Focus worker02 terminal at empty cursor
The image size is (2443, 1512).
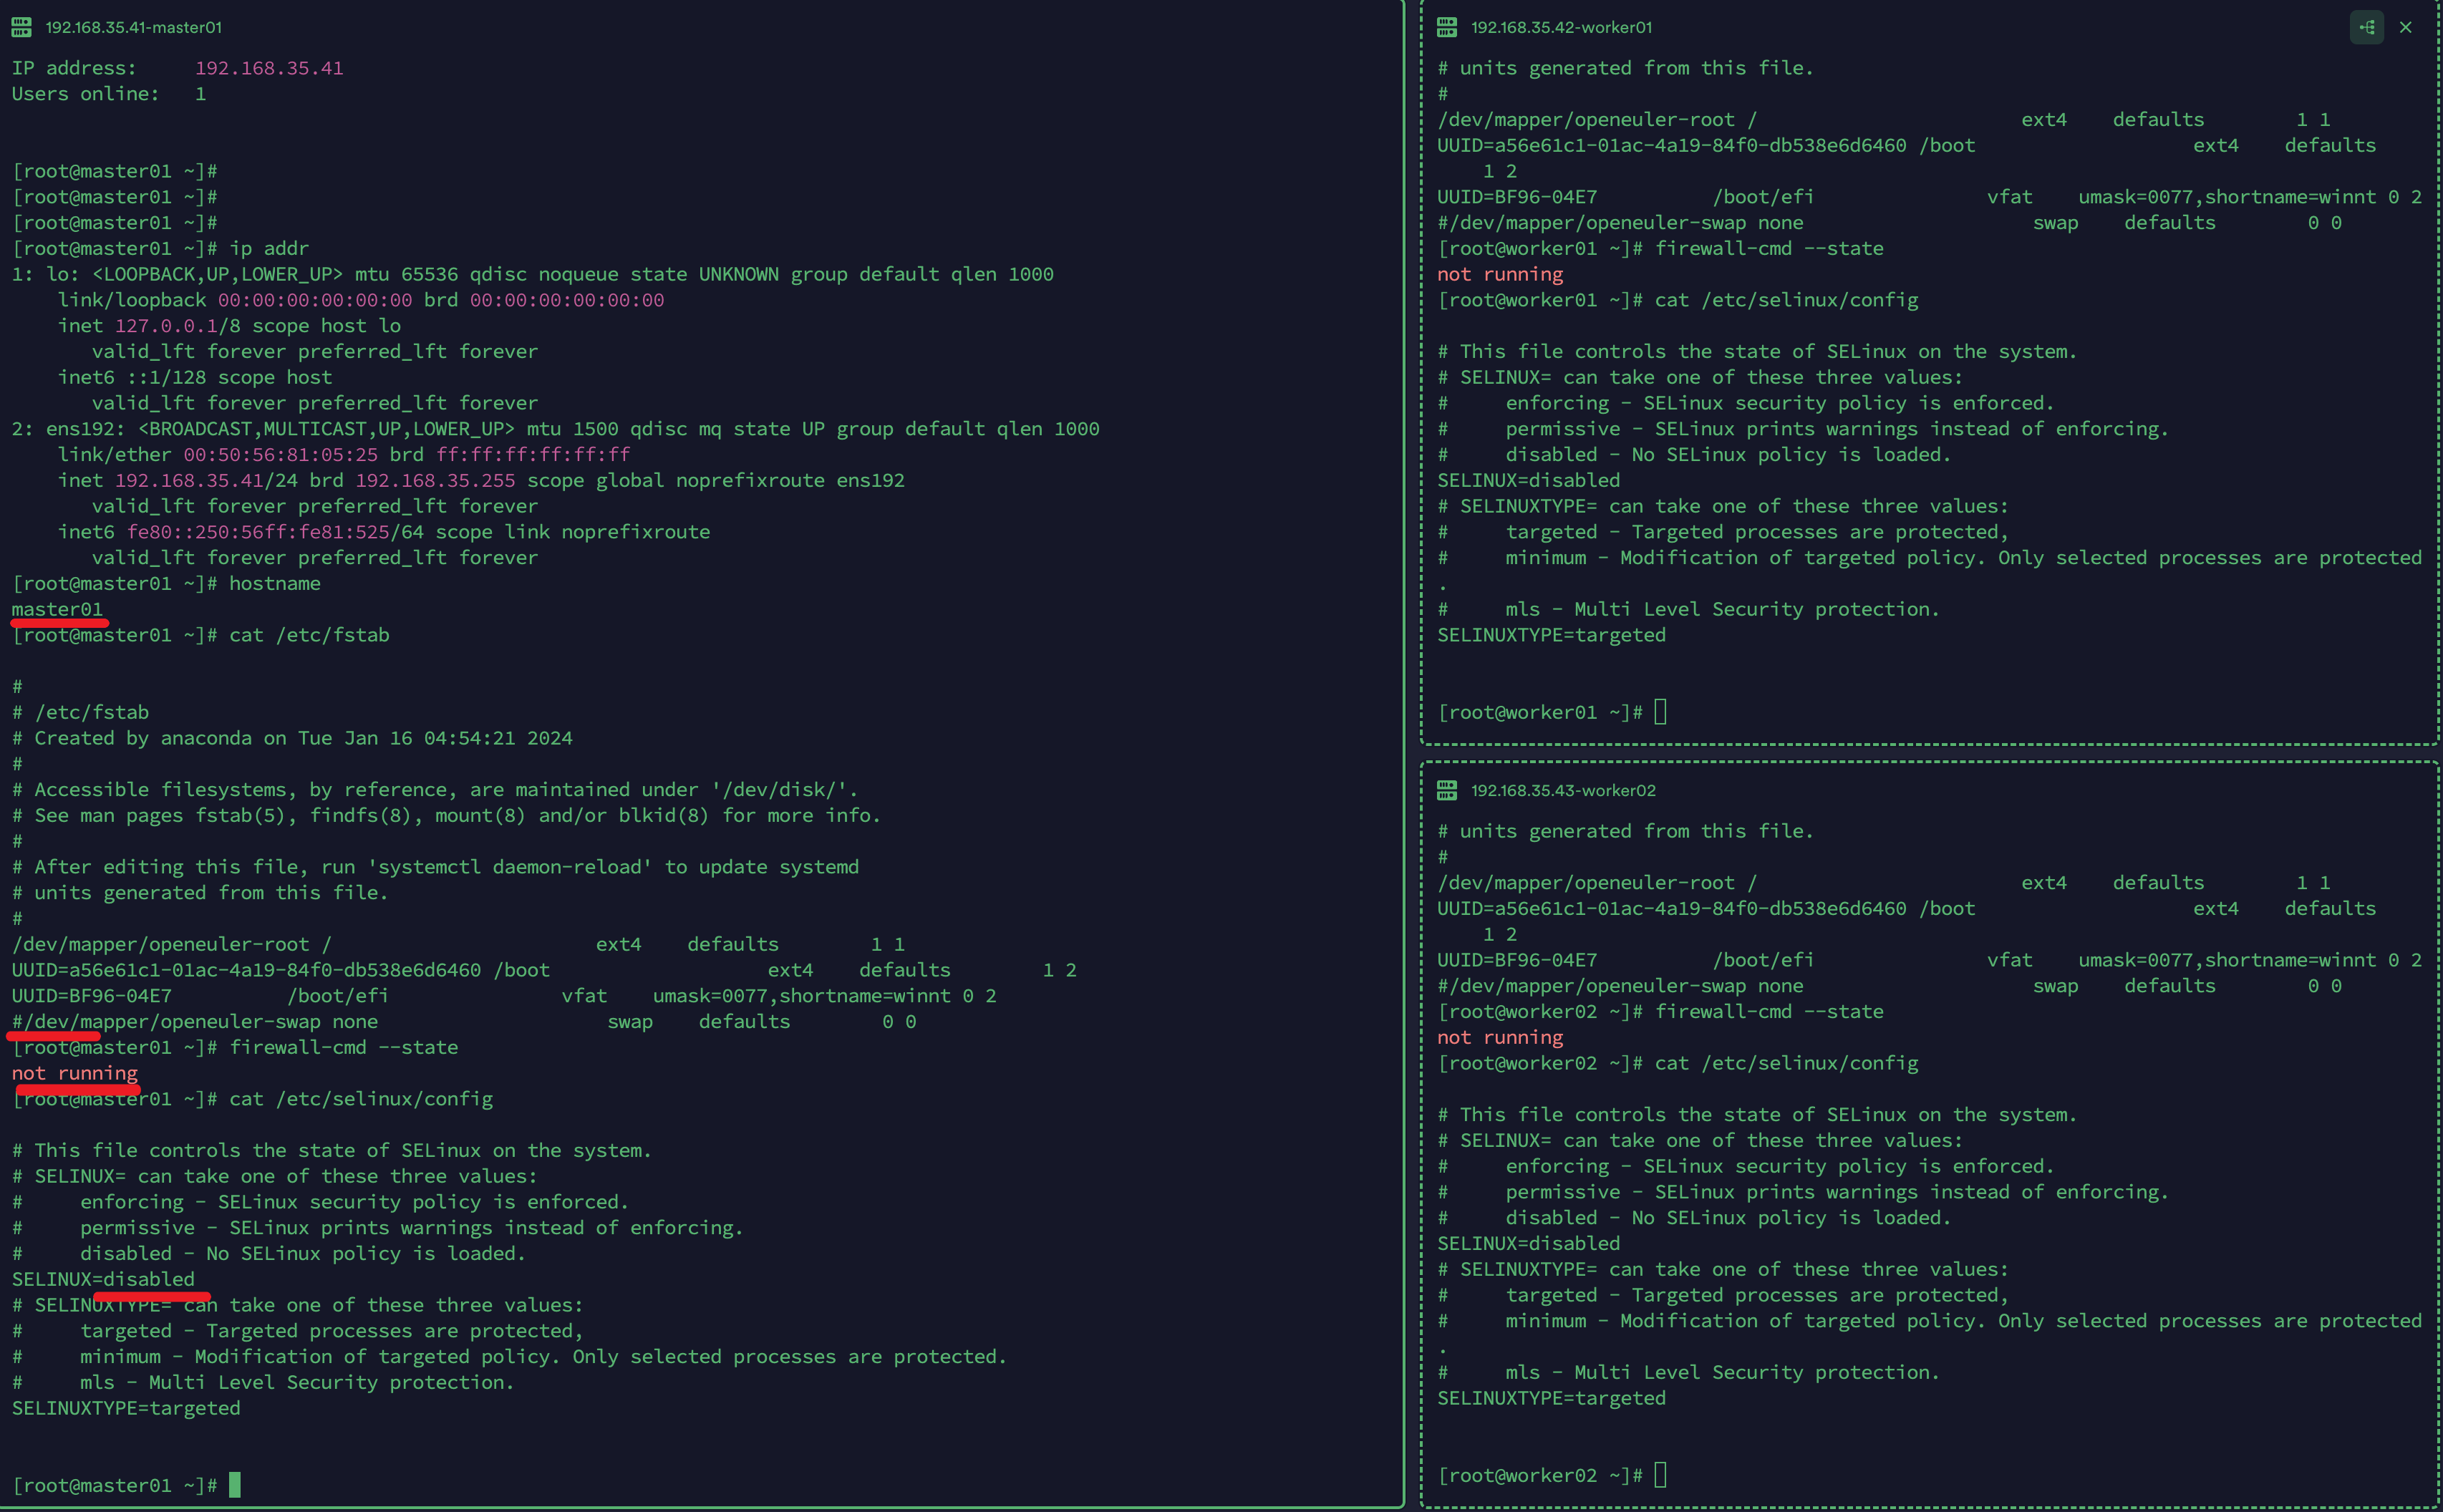point(1660,1475)
